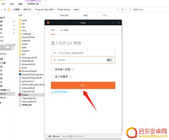
Task: Click the show password button
Action: click(x=110, y=60)
